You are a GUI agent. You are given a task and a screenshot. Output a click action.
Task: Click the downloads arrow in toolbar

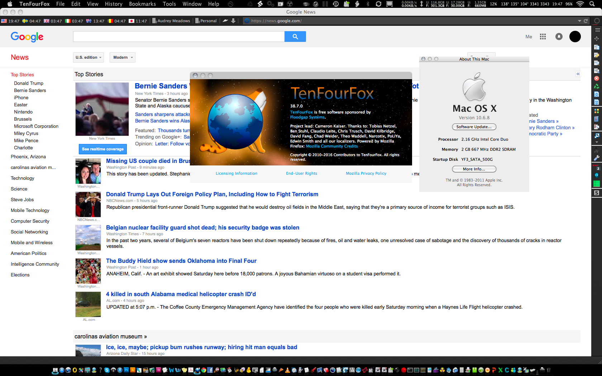click(x=233, y=21)
